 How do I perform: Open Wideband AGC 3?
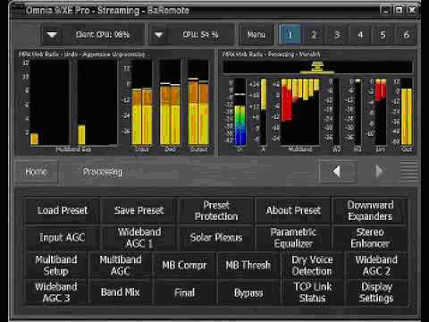[x=56, y=292]
